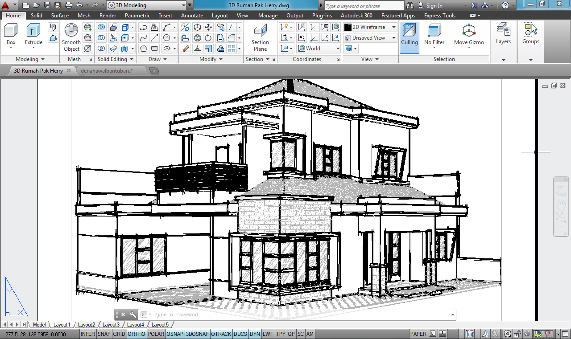Viewport: 571px width, 339px height.
Task: Click the Sign In button
Action: 430,6
